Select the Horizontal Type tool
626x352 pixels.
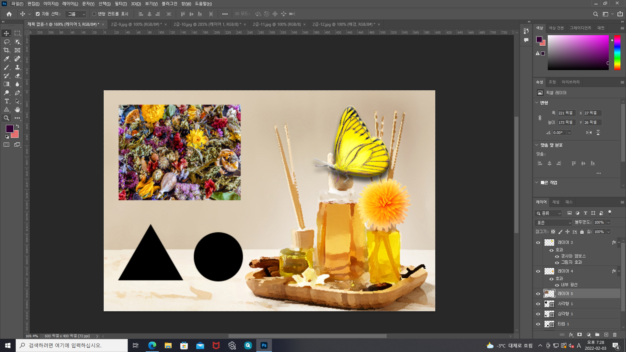point(7,101)
